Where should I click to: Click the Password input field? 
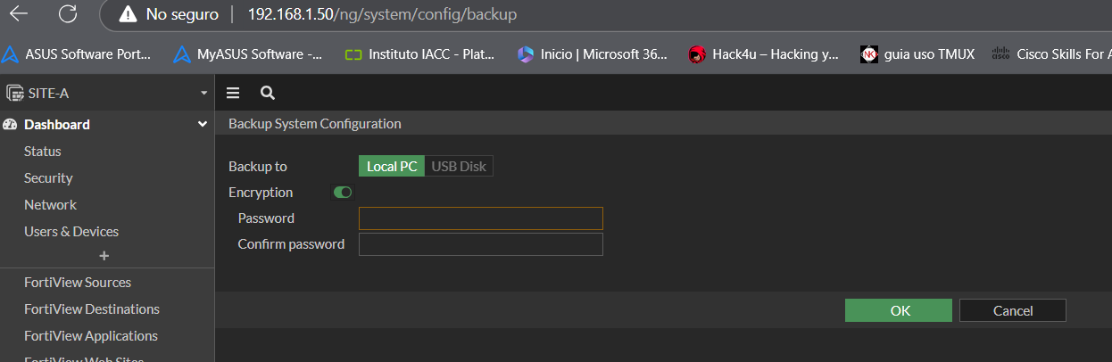point(480,218)
